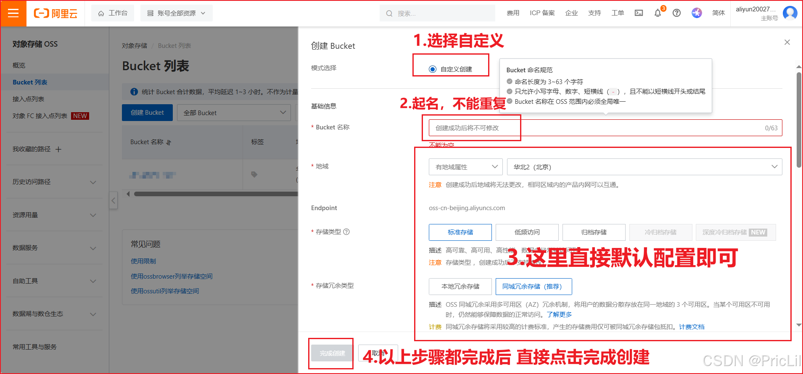
Task: Open the AI assistant star icon
Action: click(x=697, y=13)
